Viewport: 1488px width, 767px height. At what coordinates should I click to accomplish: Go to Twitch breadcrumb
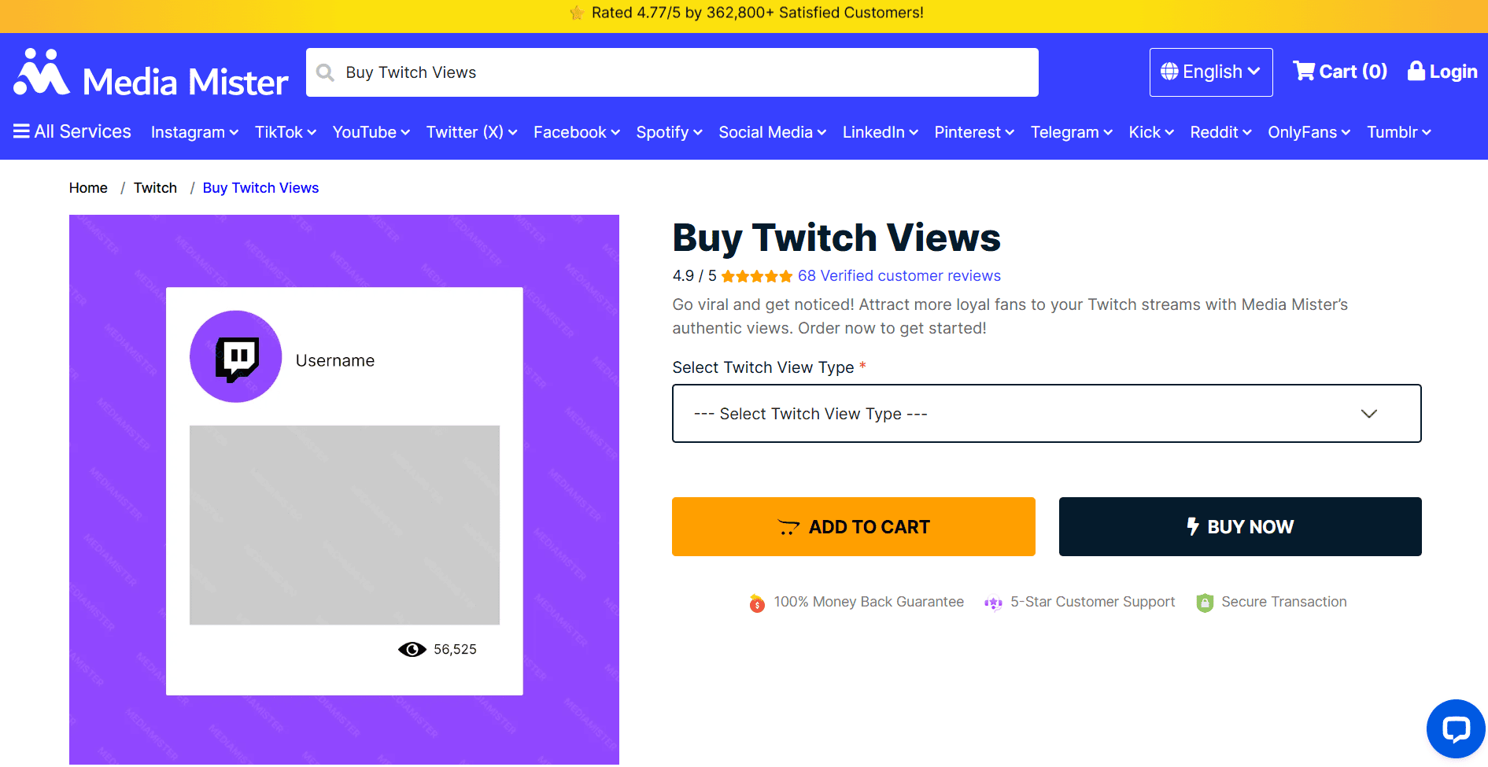(x=155, y=188)
